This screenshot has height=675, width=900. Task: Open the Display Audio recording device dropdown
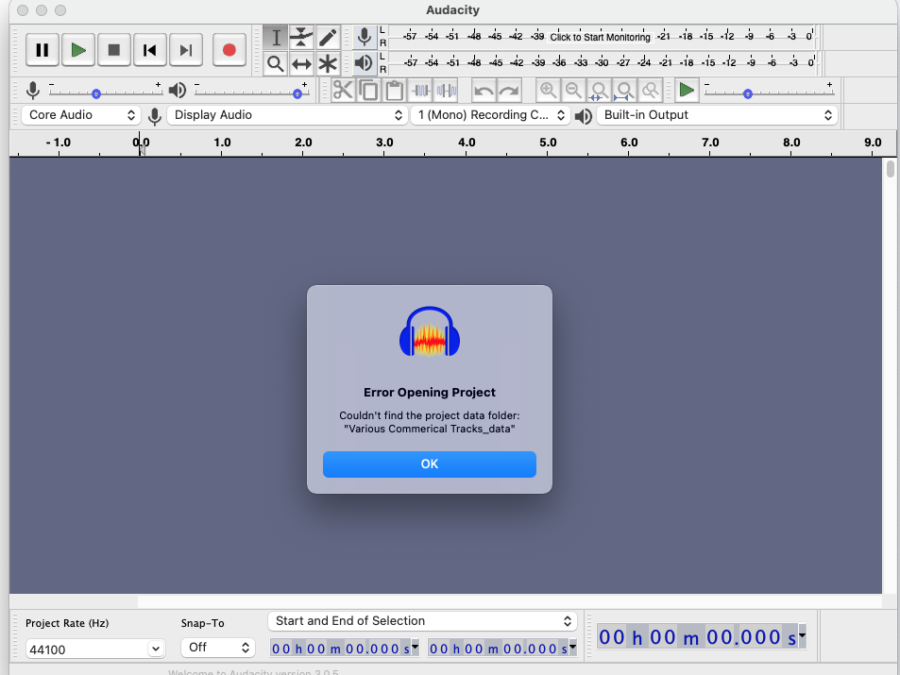tap(287, 115)
